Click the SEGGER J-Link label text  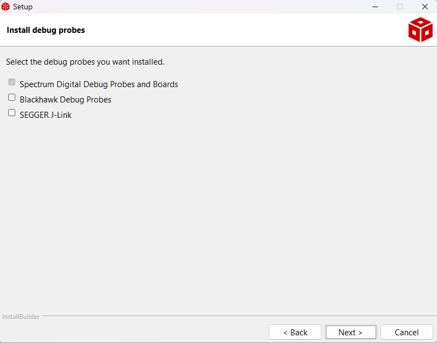pos(45,115)
